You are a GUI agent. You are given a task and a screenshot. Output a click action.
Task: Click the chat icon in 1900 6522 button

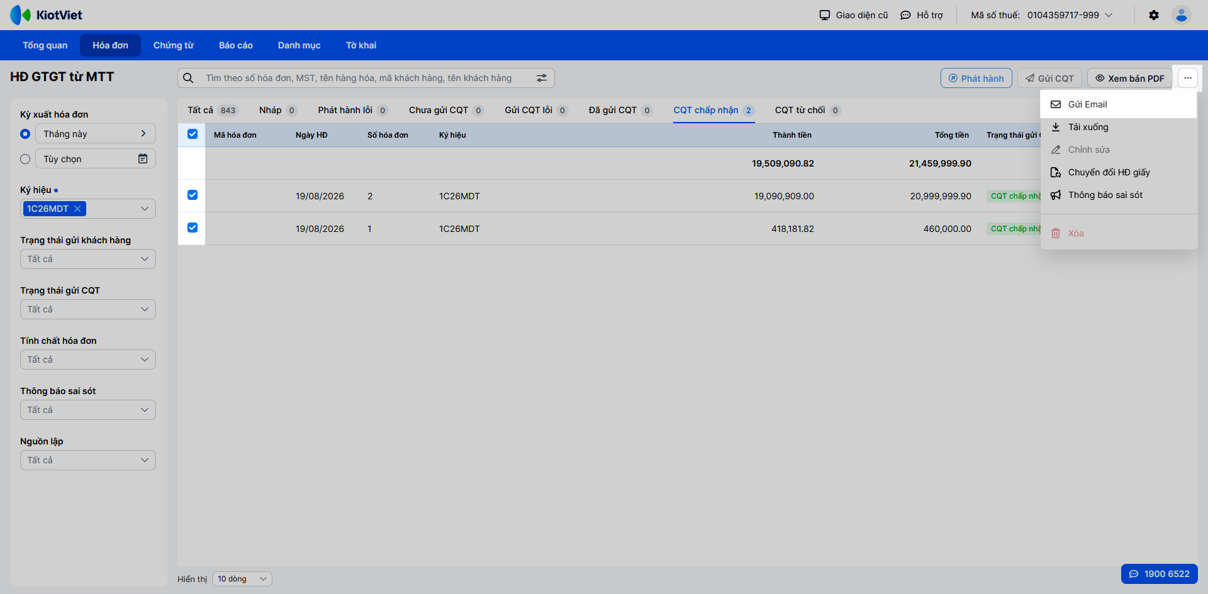point(1134,574)
